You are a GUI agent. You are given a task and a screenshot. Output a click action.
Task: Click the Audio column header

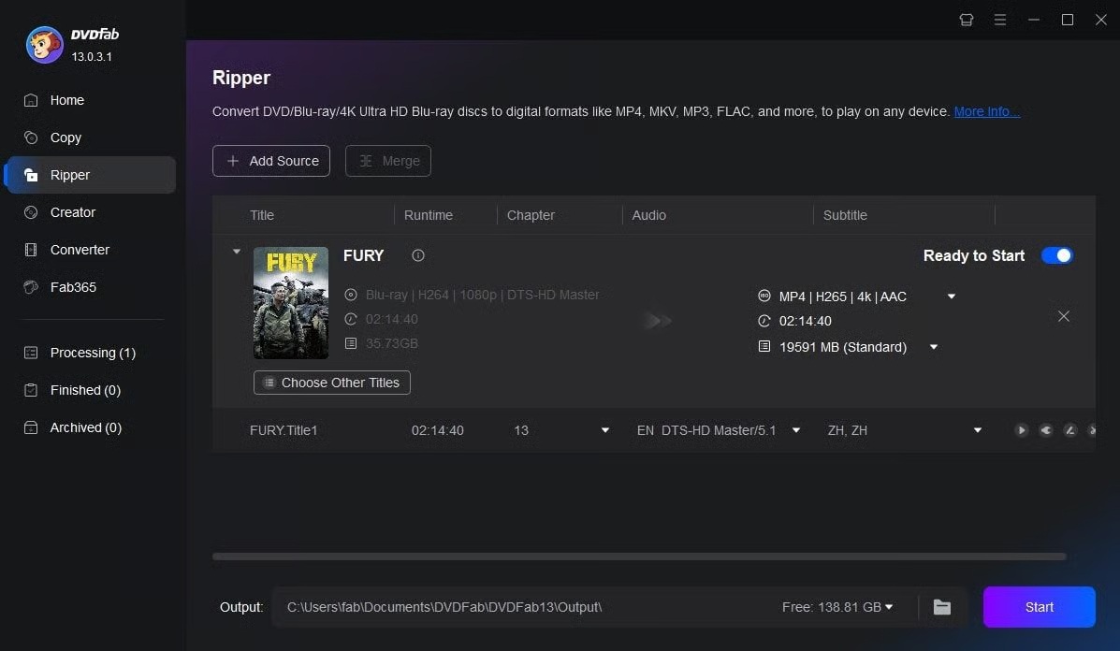tap(648, 215)
